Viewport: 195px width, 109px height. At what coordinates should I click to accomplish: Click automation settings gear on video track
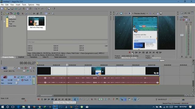26,68
